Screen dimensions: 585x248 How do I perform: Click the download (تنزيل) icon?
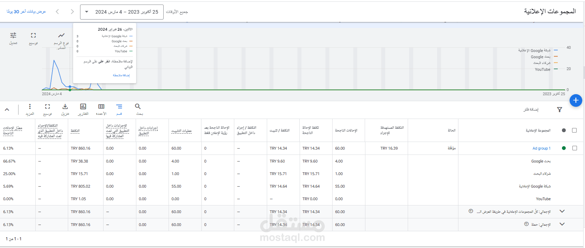tap(65, 107)
